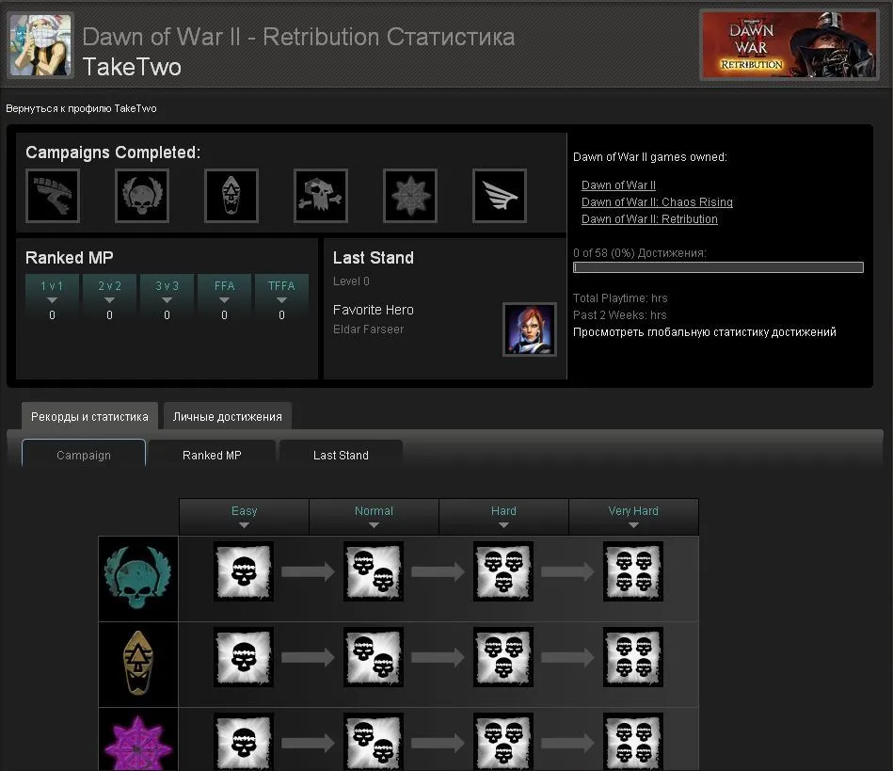Click the Past 2 Weeks: hrs text
The image size is (893, 771).
[619, 314]
